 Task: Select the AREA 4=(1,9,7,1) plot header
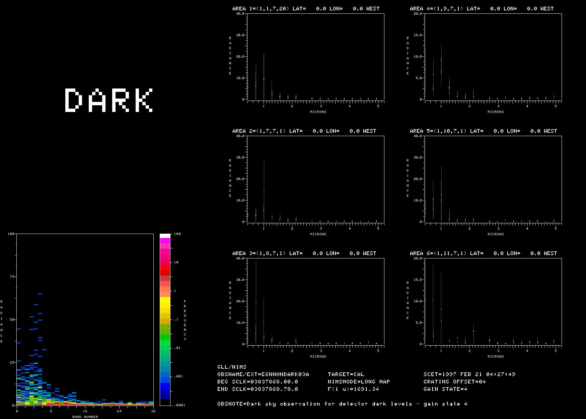[x=482, y=9]
